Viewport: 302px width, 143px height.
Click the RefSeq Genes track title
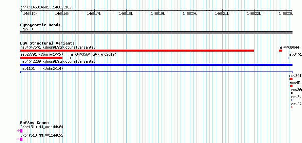point(35,123)
